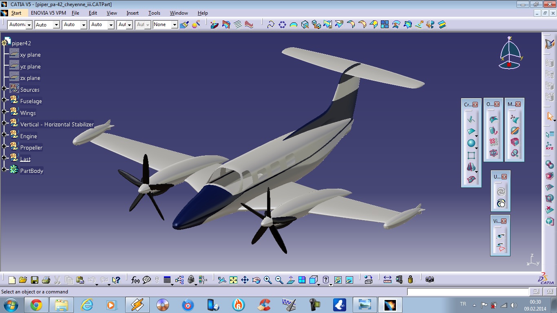This screenshot has height=313, width=557.
Task: Click the compass at top right of viewport
Action: (x=510, y=53)
